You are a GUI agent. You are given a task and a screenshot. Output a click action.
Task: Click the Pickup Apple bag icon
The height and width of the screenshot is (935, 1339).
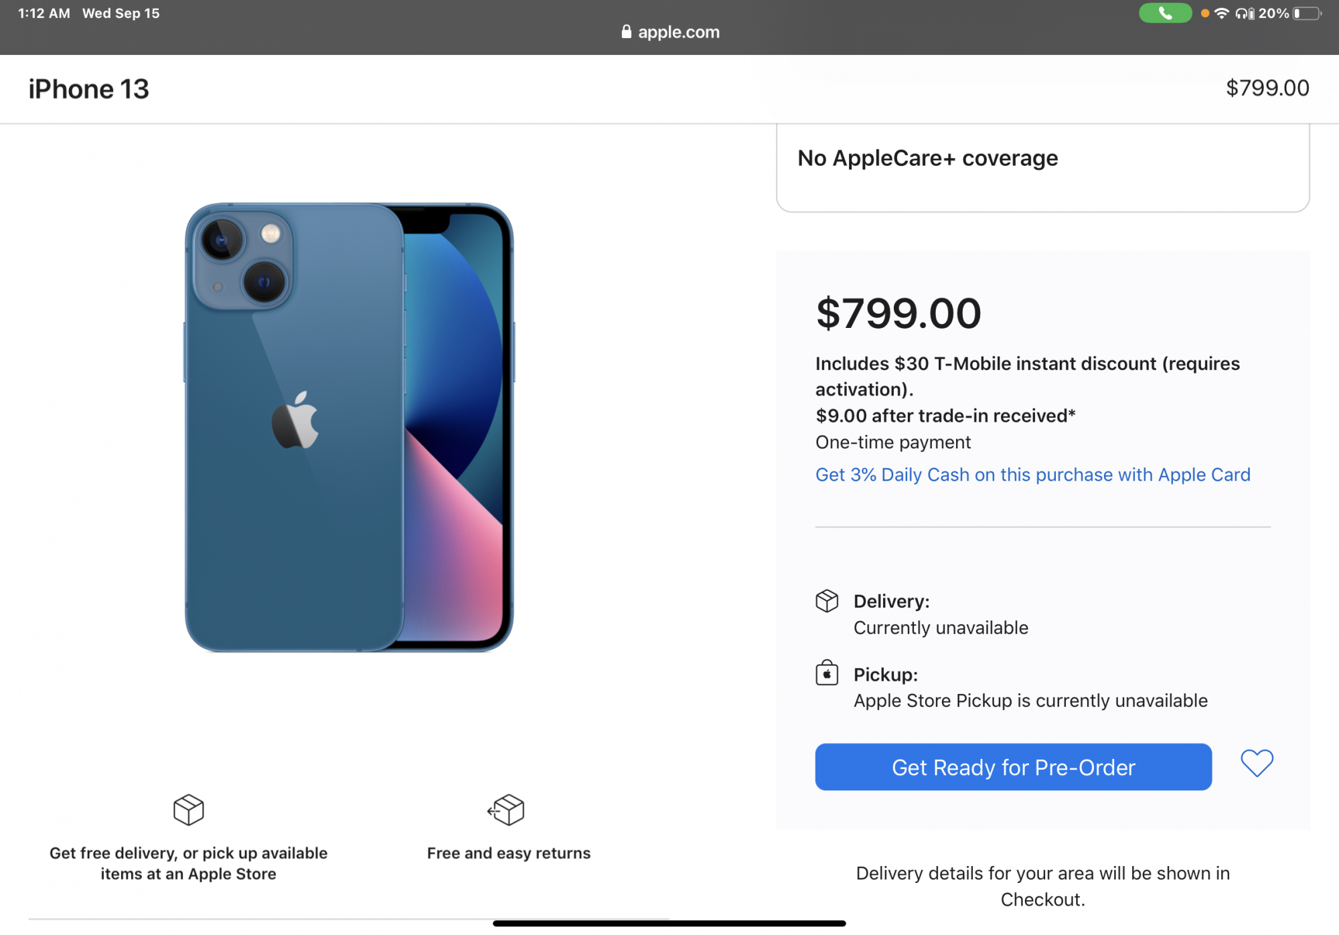[x=827, y=673]
